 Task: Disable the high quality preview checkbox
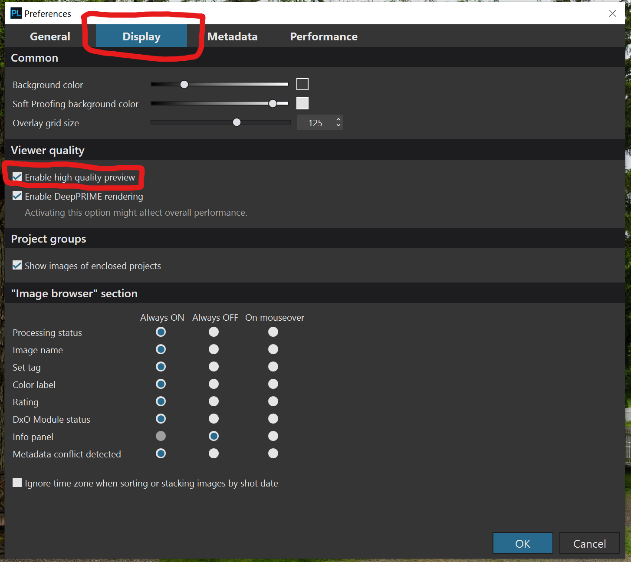click(17, 177)
